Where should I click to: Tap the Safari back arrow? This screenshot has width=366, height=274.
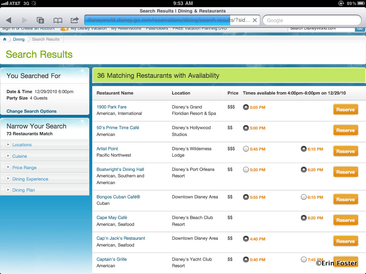[9, 20]
